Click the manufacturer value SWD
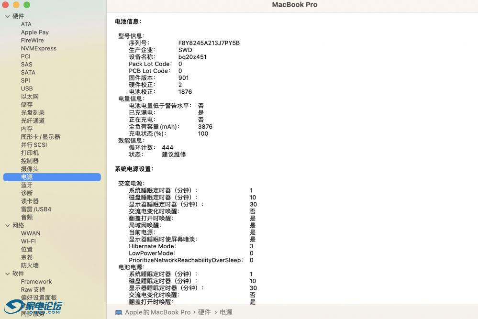This screenshot has width=478, height=319. pyautogui.click(x=185, y=50)
